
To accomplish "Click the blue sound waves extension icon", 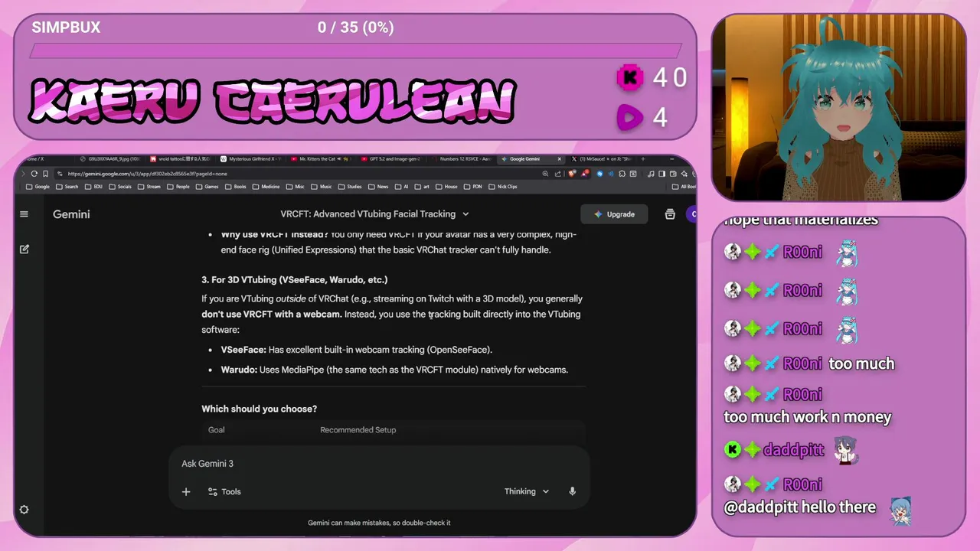I will pyautogui.click(x=611, y=174).
